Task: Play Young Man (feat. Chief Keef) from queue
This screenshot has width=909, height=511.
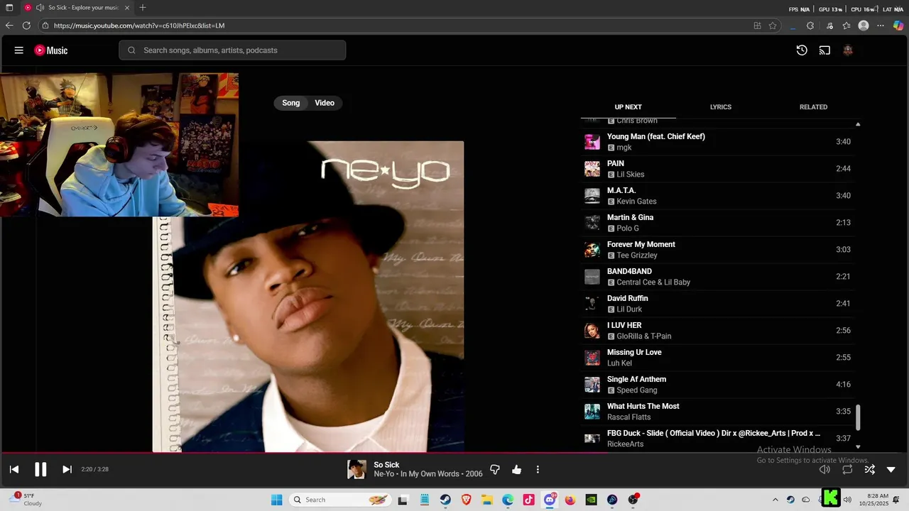Action: pos(717,142)
